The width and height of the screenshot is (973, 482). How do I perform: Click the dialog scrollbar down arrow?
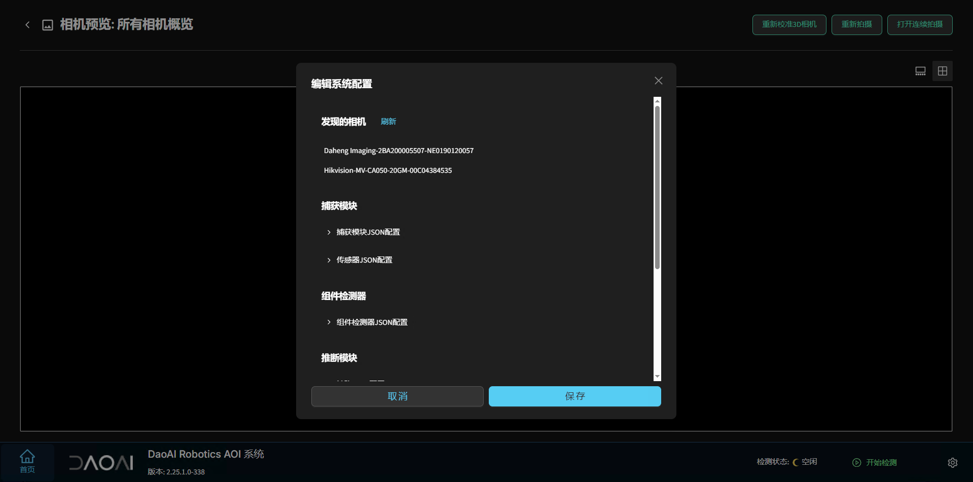click(x=657, y=377)
